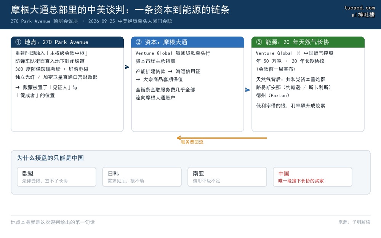Viewport: 381px width, 238px height.
Task: Click the footer line 地点本身就是这次谈判给出的第一句话
Action: [x=53, y=222]
